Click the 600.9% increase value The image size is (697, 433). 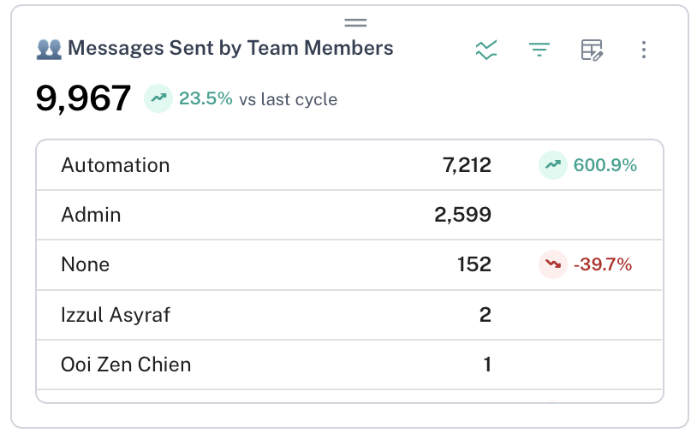(605, 165)
